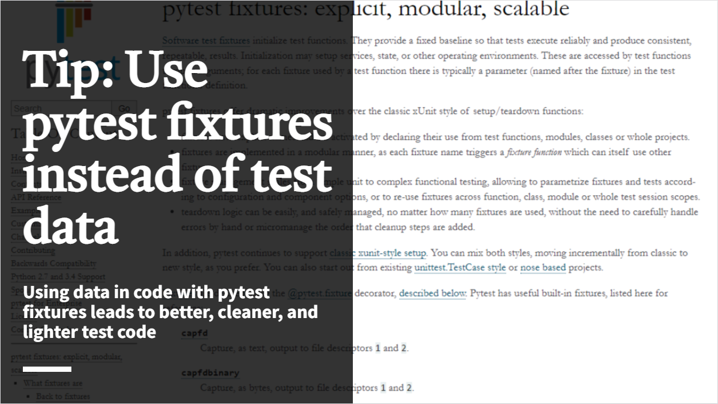Expand 'What fixtures are' contents item
The height and width of the screenshot is (404, 718).
coord(53,384)
